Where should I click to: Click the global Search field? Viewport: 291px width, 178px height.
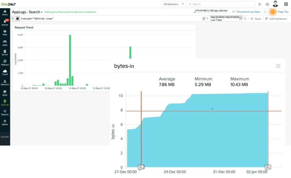221,4
